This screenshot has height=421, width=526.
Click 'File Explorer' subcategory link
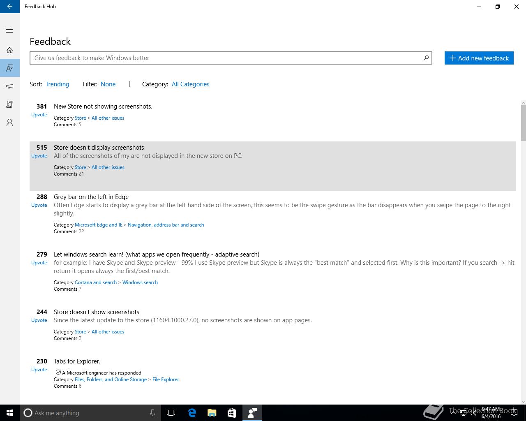click(166, 379)
